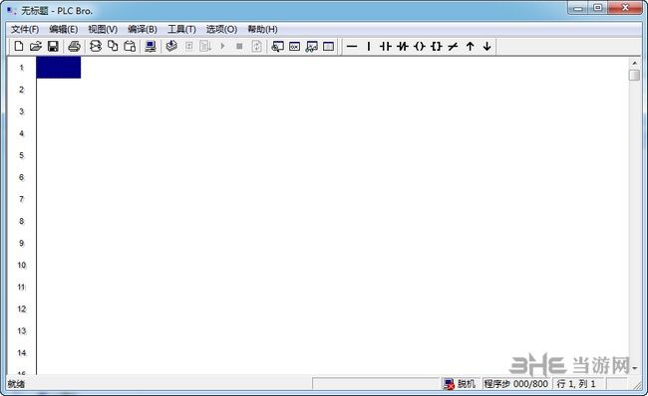Open the window with magnifier icon
Screen dimensions: 648x396
[277, 46]
